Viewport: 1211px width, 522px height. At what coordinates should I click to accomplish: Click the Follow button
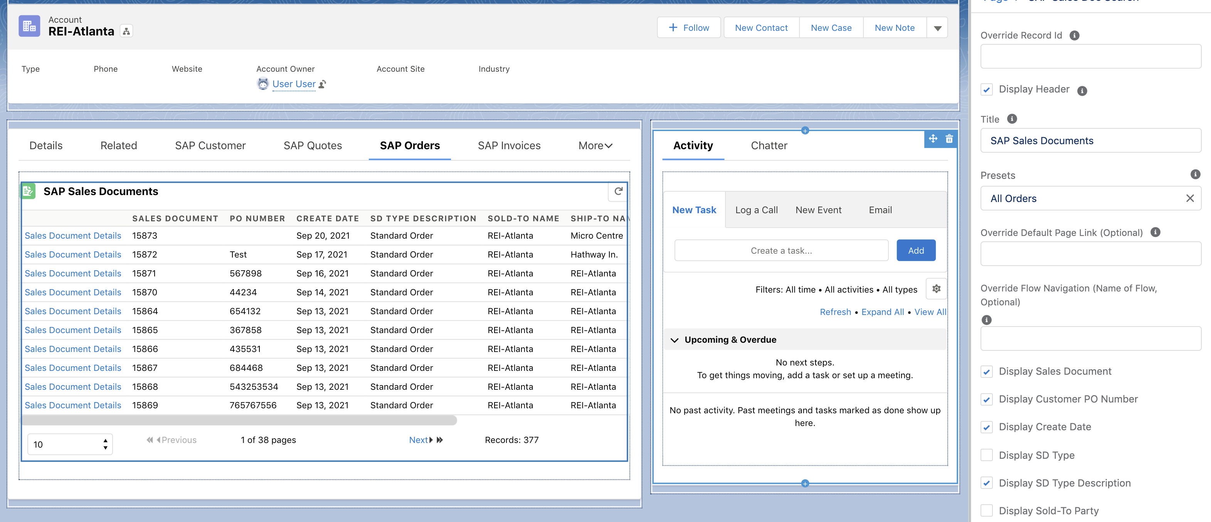click(689, 28)
